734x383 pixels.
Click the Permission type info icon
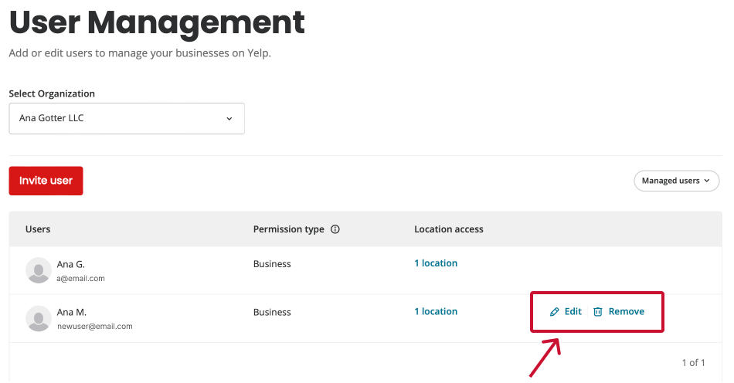[335, 229]
